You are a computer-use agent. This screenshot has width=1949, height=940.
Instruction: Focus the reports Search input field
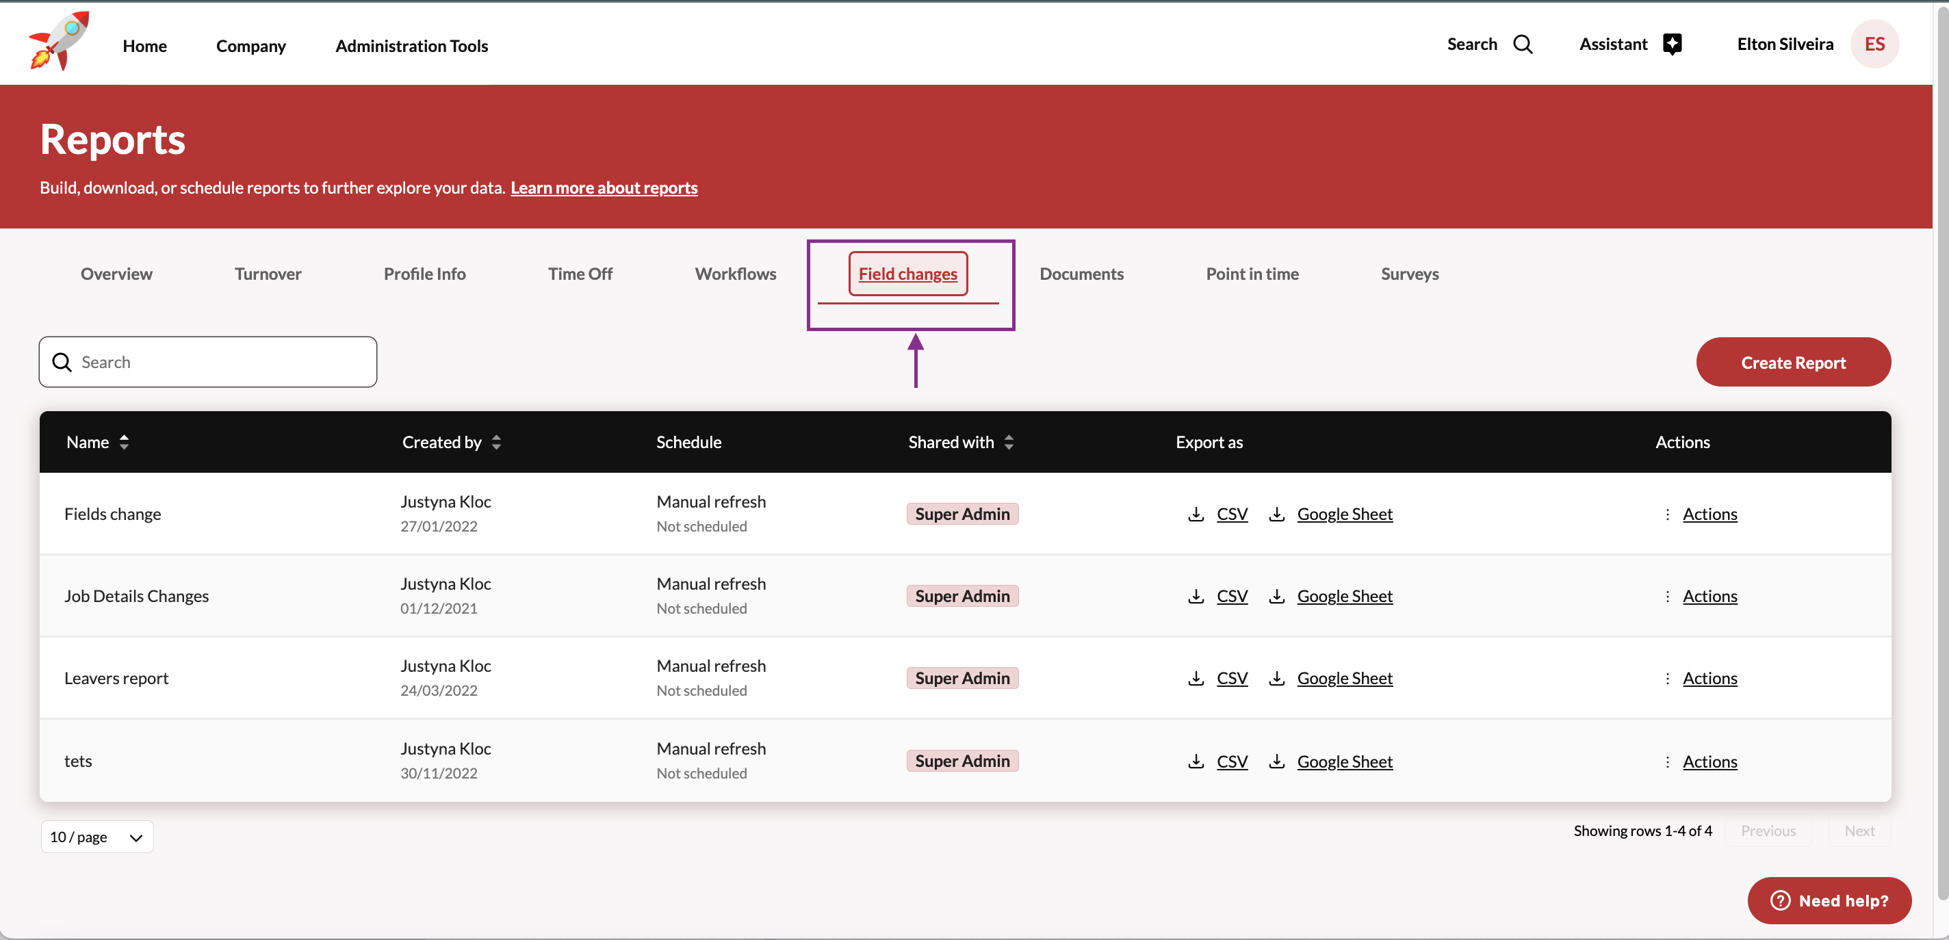220,362
